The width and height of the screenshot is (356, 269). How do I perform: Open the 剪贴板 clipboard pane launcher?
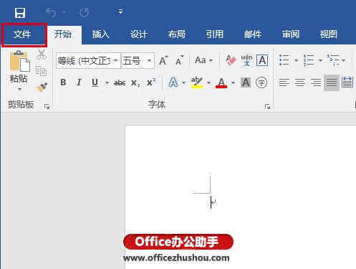(x=47, y=107)
